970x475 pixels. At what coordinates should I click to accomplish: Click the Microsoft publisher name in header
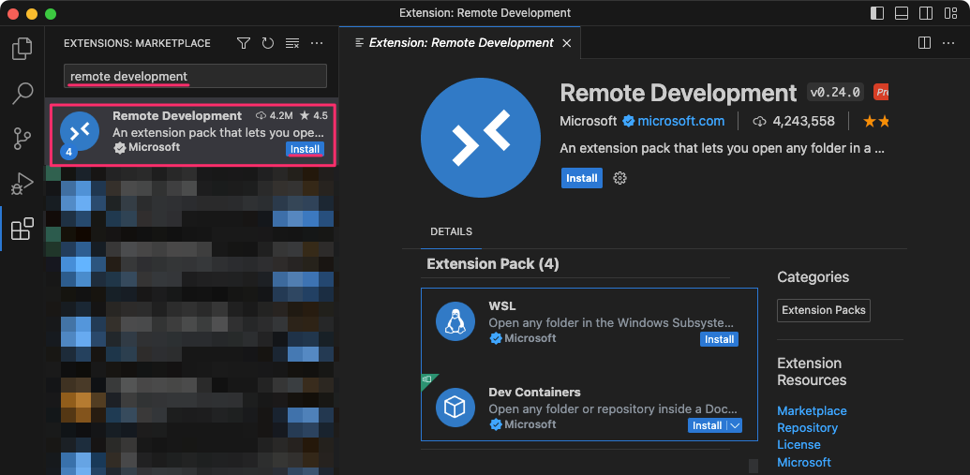pyautogui.click(x=589, y=121)
